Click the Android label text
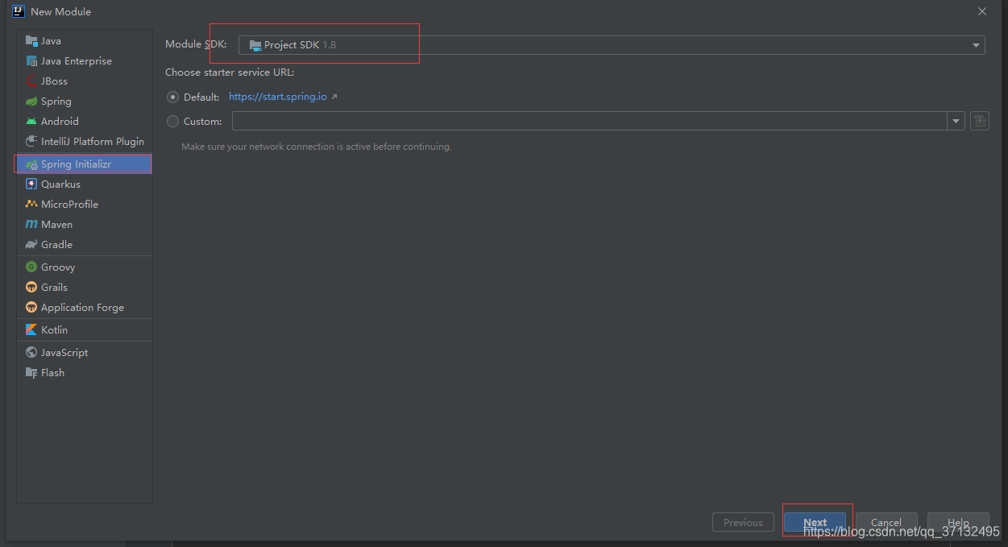Image resolution: width=1008 pixels, height=547 pixels. click(x=60, y=122)
